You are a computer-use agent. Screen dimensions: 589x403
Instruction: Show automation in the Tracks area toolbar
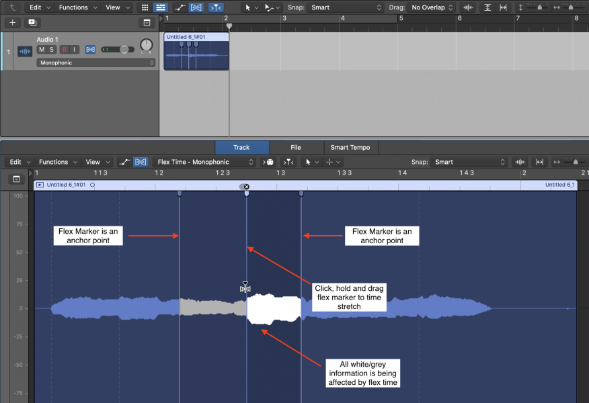pos(180,7)
